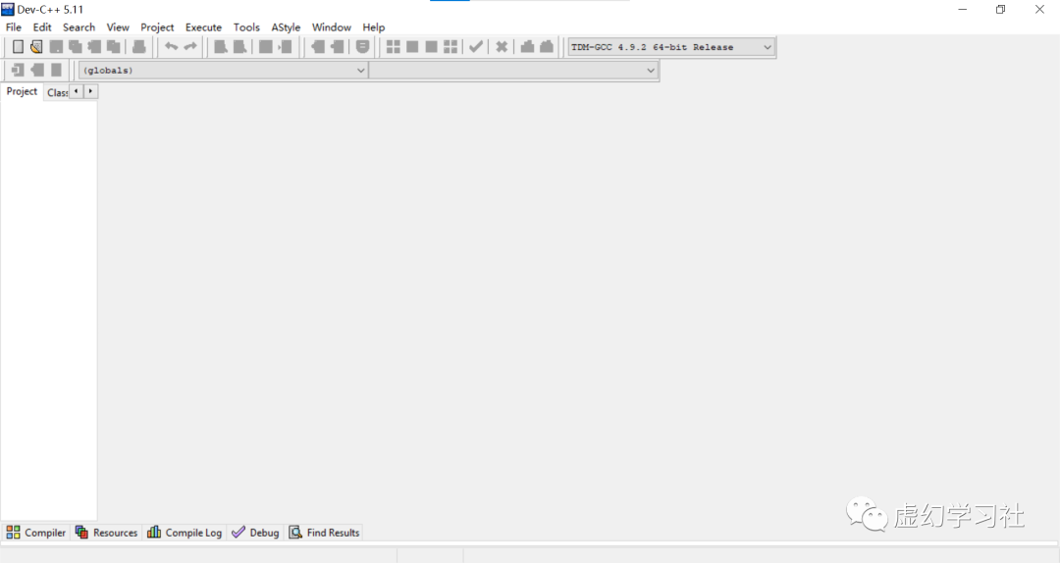Image resolution: width=1060 pixels, height=563 pixels.
Task: Restore down the Dev-C++ window
Action: (1000, 10)
